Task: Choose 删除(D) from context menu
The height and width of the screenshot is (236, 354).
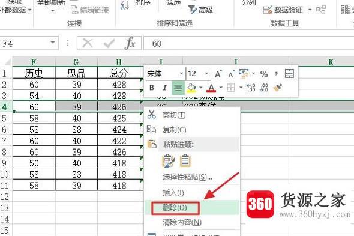Action: tap(192, 208)
